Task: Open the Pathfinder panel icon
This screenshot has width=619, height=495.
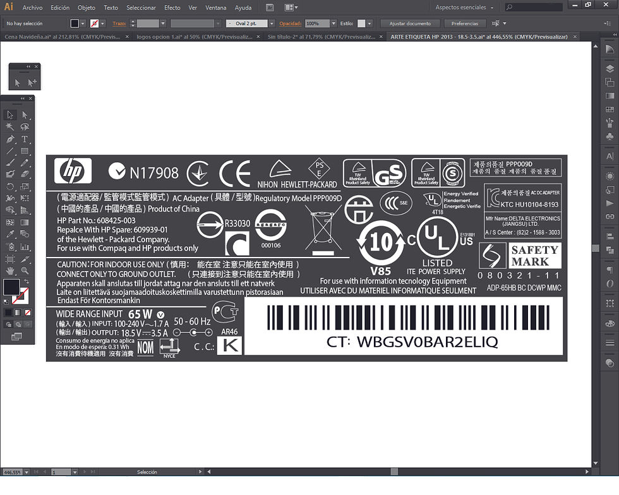Action: coord(610,250)
